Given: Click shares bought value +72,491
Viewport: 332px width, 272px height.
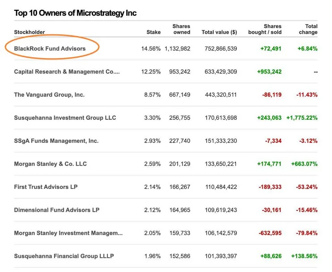Looking at the screenshot, I should 271,49.
